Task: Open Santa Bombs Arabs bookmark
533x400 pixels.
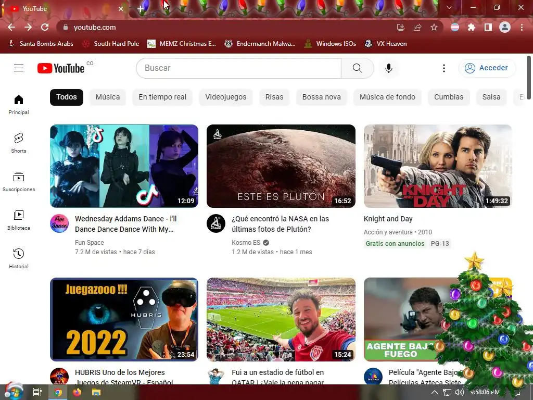Action: (41, 44)
